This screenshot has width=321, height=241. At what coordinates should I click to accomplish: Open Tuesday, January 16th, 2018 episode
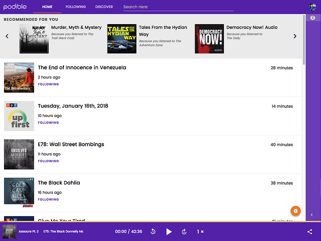pyautogui.click(x=73, y=106)
